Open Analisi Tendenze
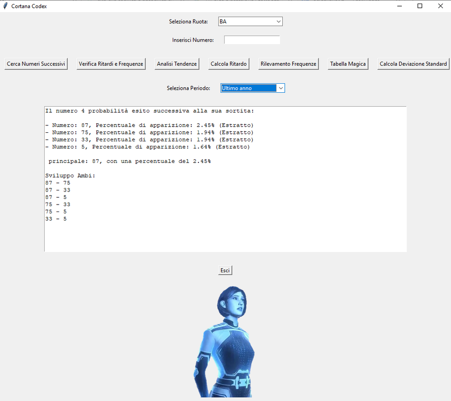This screenshot has height=401, width=451. [x=177, y=64]
